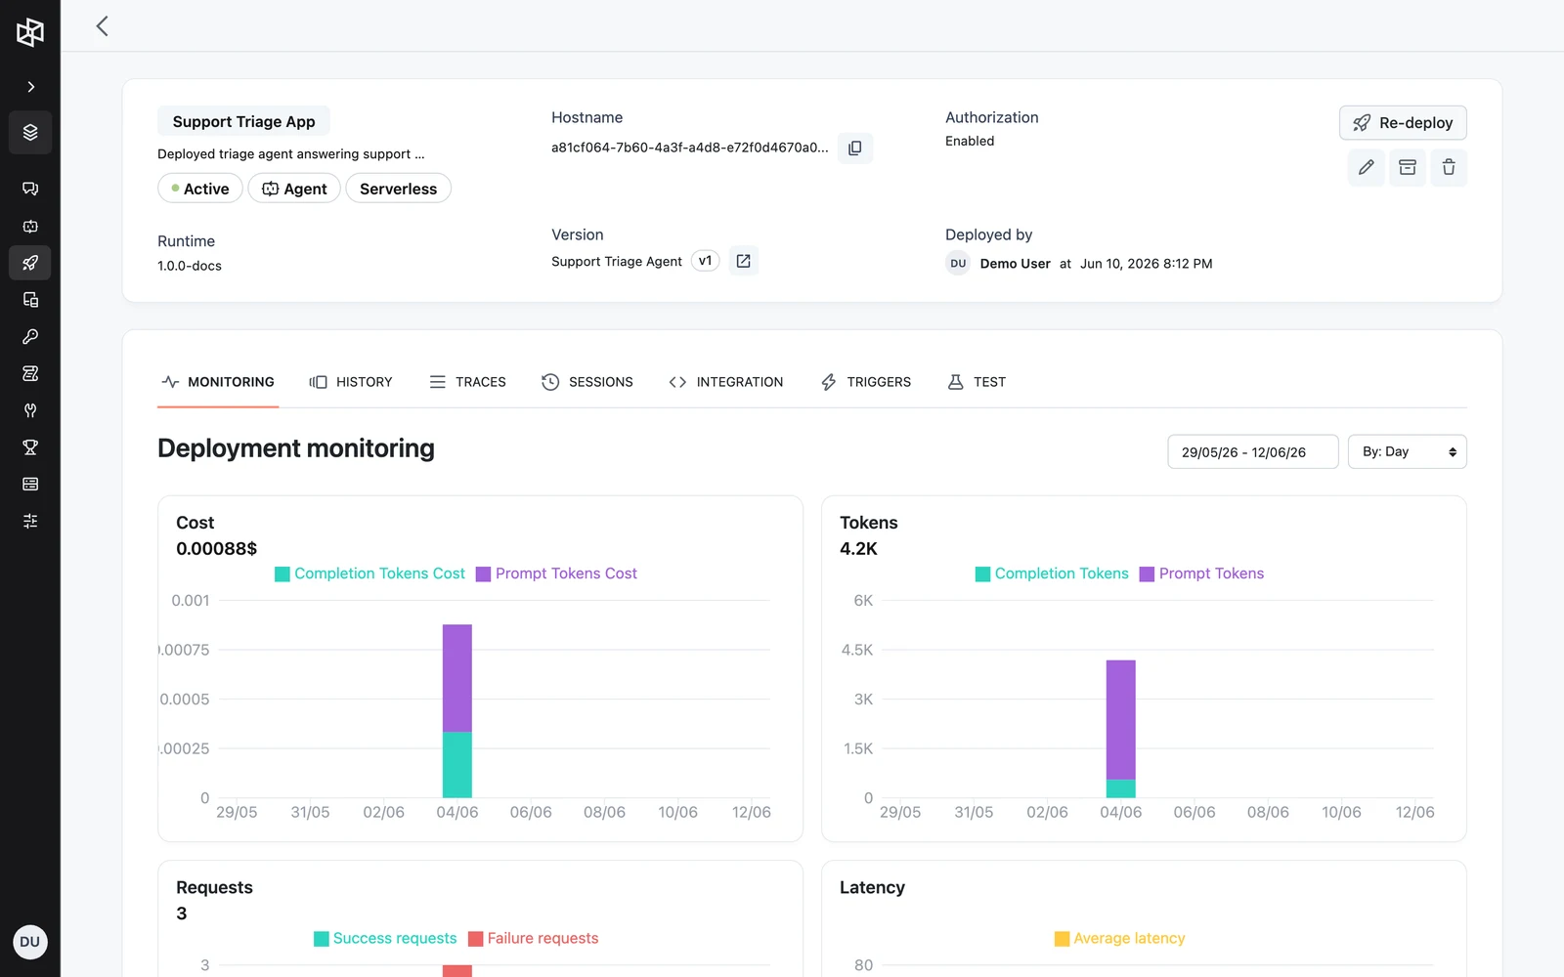The image size is (1564, 977).
Task: Open the stacked layers sidebar icon
Action: tap(30, 132)
